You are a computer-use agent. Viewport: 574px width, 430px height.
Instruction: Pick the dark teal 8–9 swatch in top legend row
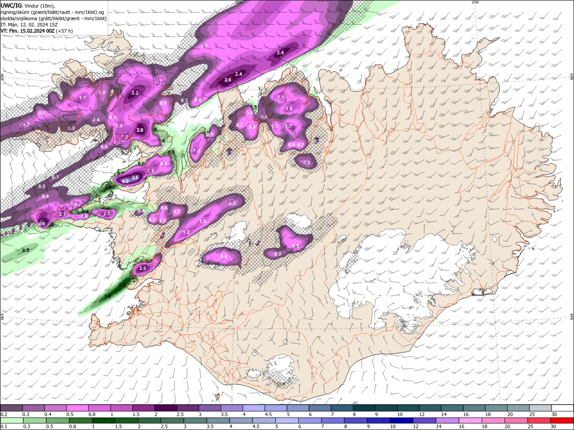coord(364,408)
